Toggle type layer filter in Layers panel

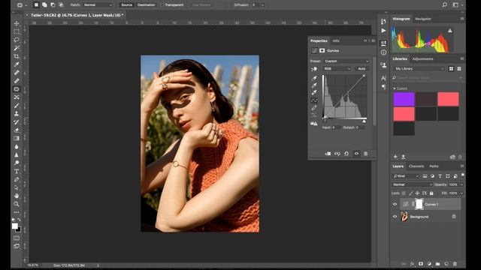point(440,176)
